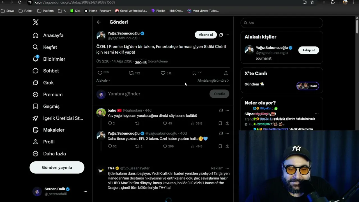This screenshot has height=202, width=359.
Task: View analytics showing 38 B on baho's reply
Action: point(196,123)
